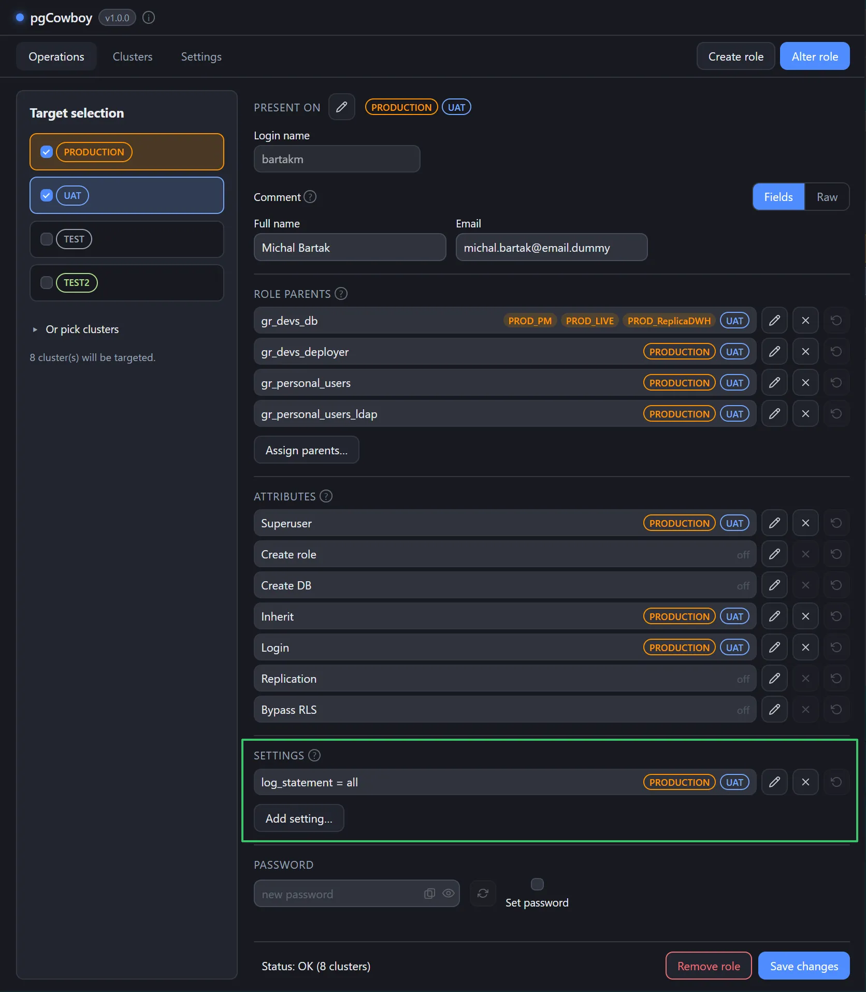Open the Settings tab
The width and height of the screenshot is (866, 992).
coord(201,56)
